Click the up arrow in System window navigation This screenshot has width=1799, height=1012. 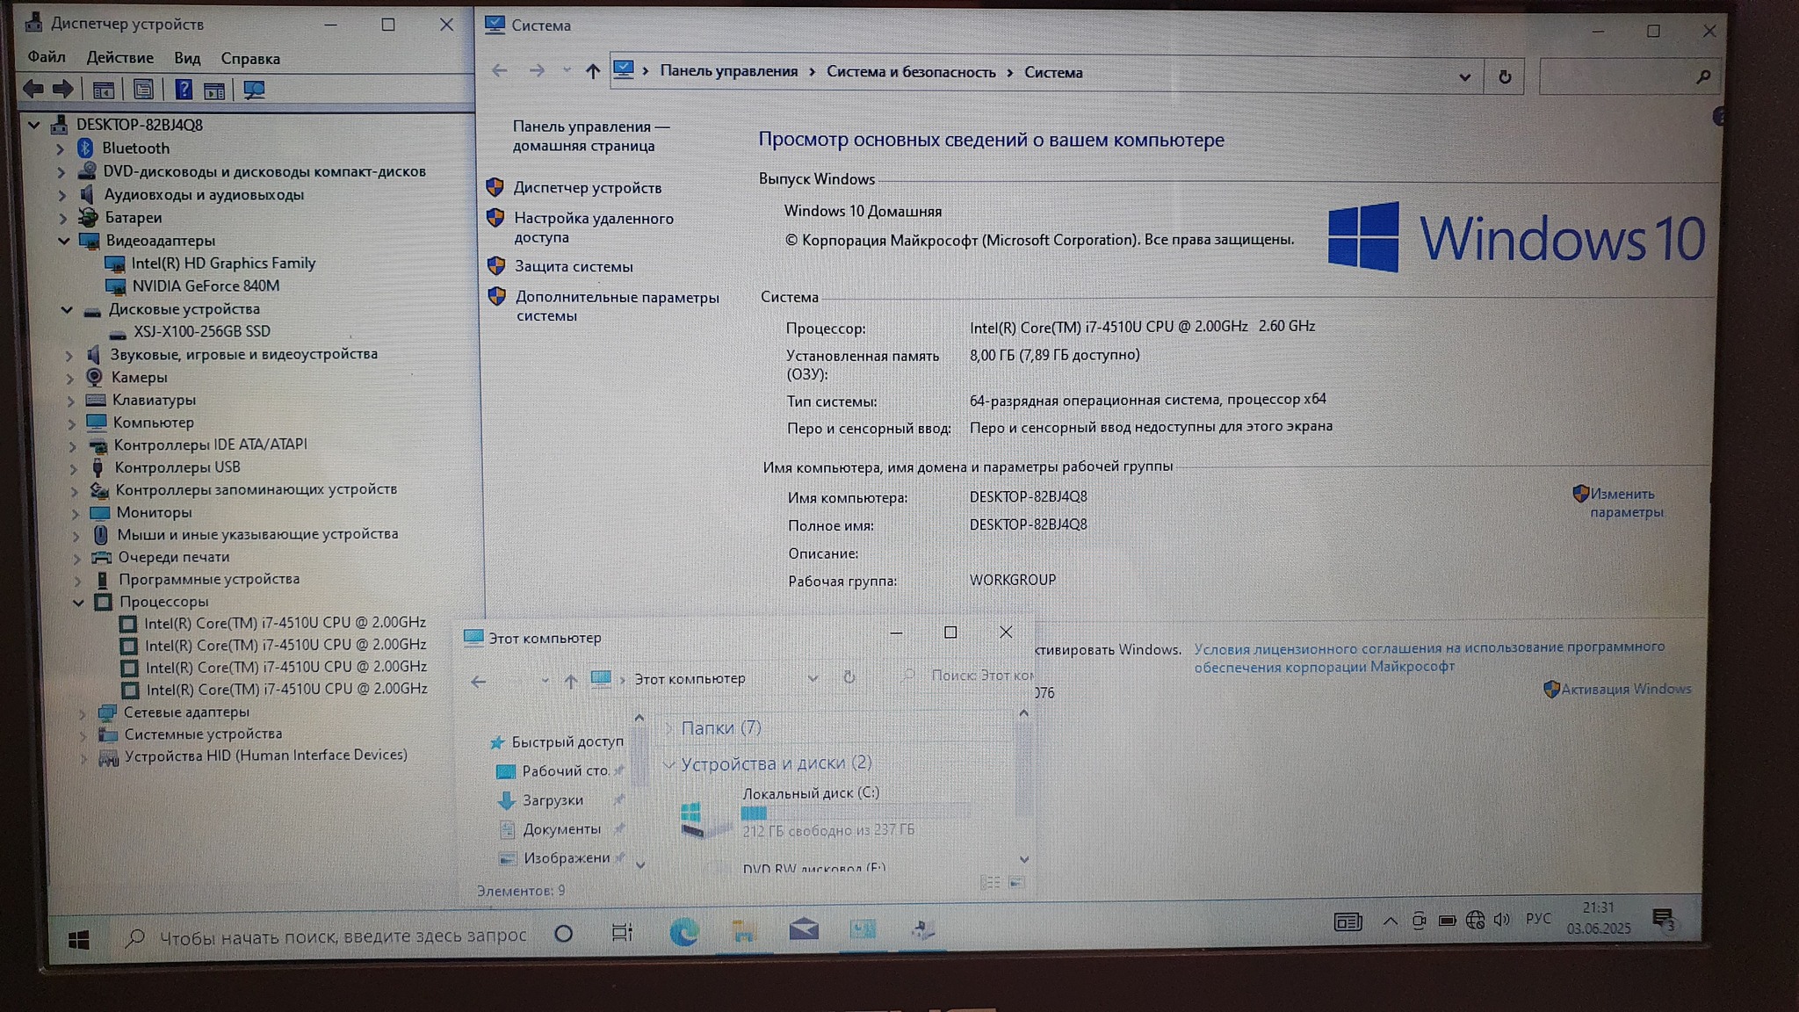[x=593, y=72]
